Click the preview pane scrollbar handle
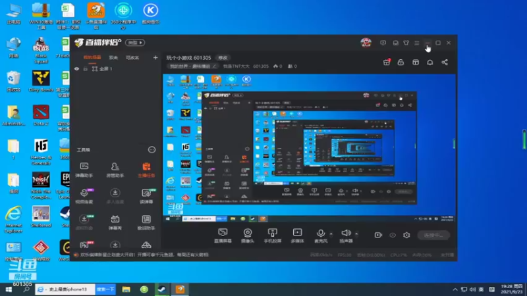The height and width of the screenshot is (296, 527). pos(454,143)
